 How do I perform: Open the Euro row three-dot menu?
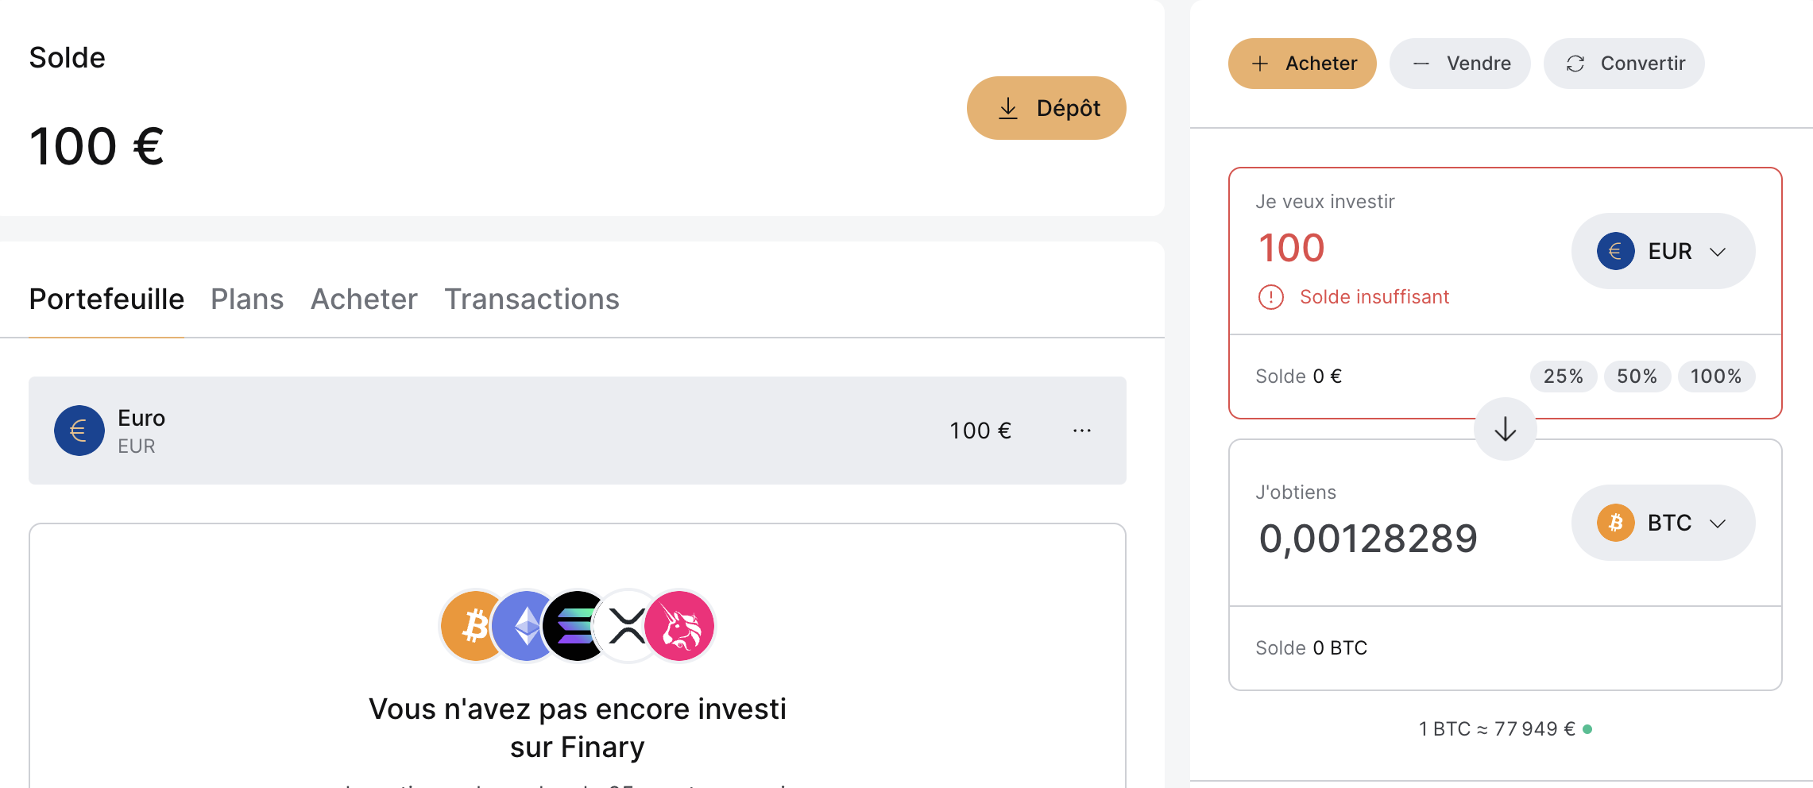(1081, 431)
